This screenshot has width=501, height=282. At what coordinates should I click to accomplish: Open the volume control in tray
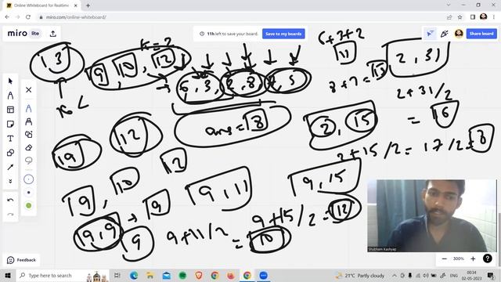click(x=426, y=275)
